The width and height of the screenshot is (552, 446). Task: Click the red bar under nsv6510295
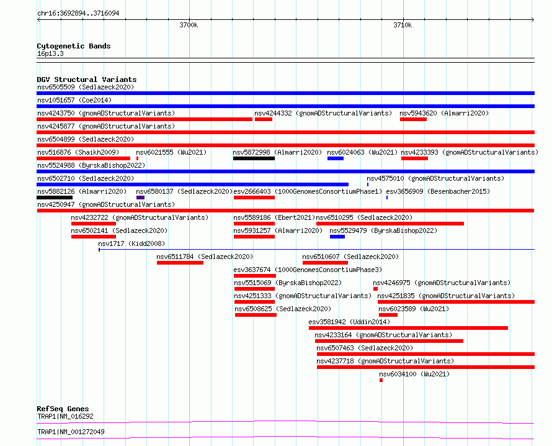[390, 224]
